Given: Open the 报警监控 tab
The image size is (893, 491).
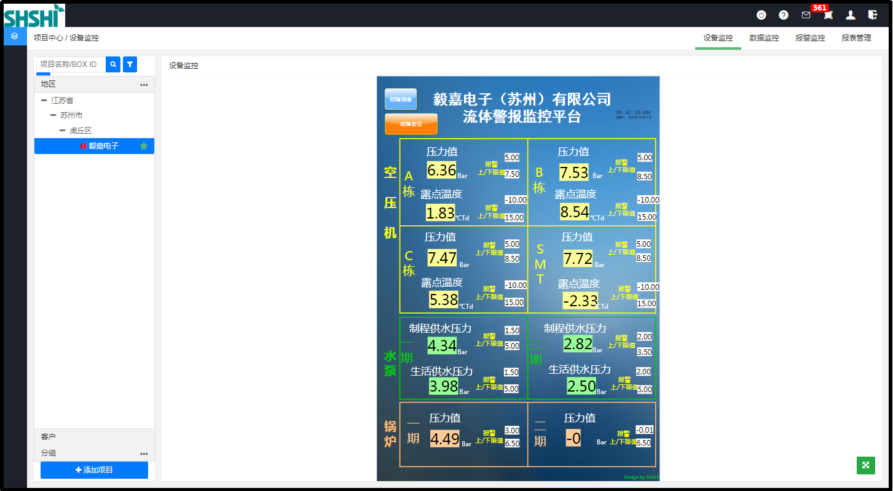Looking at the screenshot, I should pyautogui.click(x=810, y=38).
